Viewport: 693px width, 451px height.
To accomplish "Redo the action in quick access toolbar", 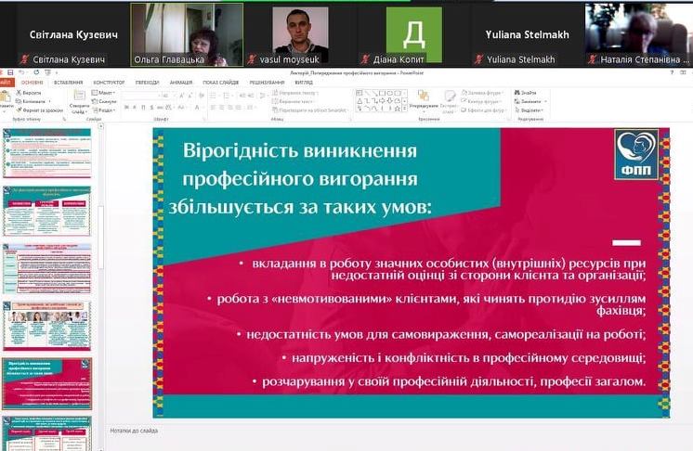I will pyautogui.click(x=36, y=72).
